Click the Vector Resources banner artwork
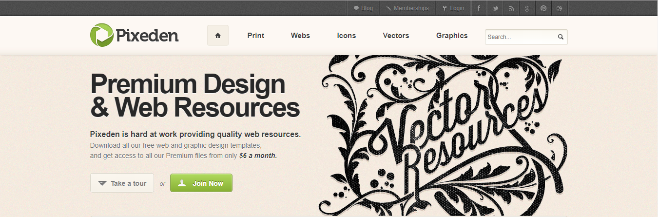 click(443, 136)
